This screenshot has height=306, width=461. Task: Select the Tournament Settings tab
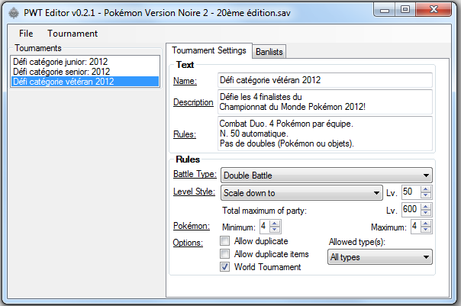(x=209, y=50)
